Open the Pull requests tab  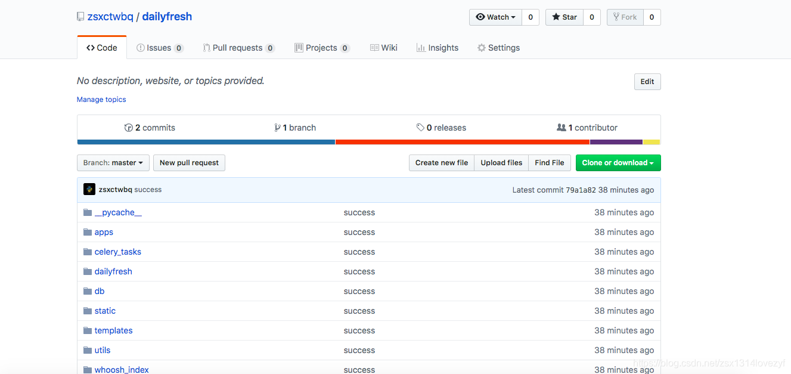[x=238, y=48]
